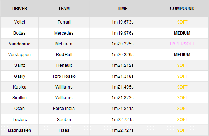Image resolution: width=209 pixels, height=136 pixels.
Task: Select the Kubica driver cell
Action: (x=20, y=87)
